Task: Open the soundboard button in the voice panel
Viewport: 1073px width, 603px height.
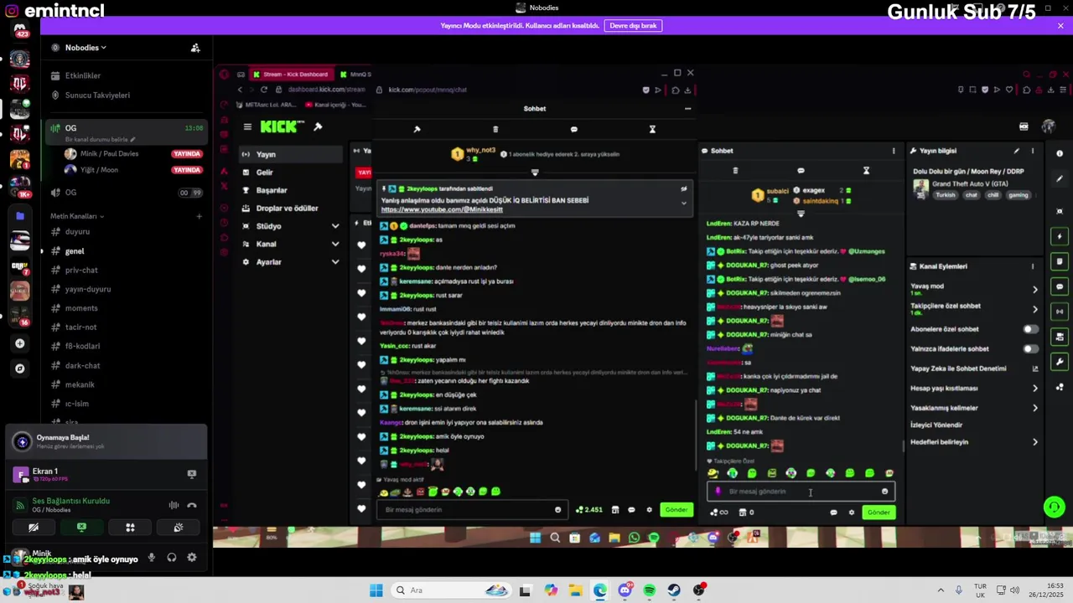Action: click(179, 528)
